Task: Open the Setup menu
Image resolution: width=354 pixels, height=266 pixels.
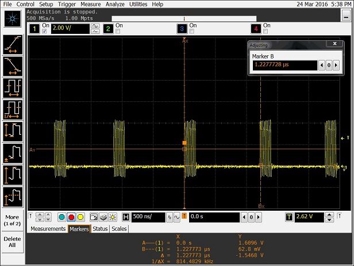Action: click(x=46, y=4)
